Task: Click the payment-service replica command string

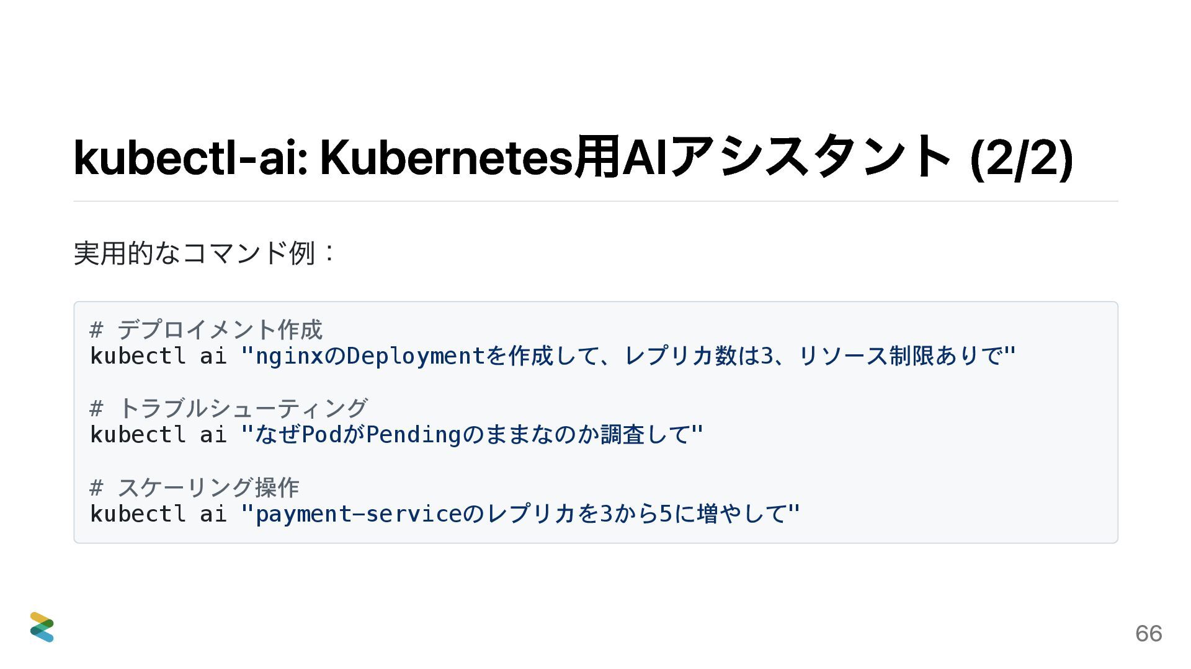Action: click(520, 514)
